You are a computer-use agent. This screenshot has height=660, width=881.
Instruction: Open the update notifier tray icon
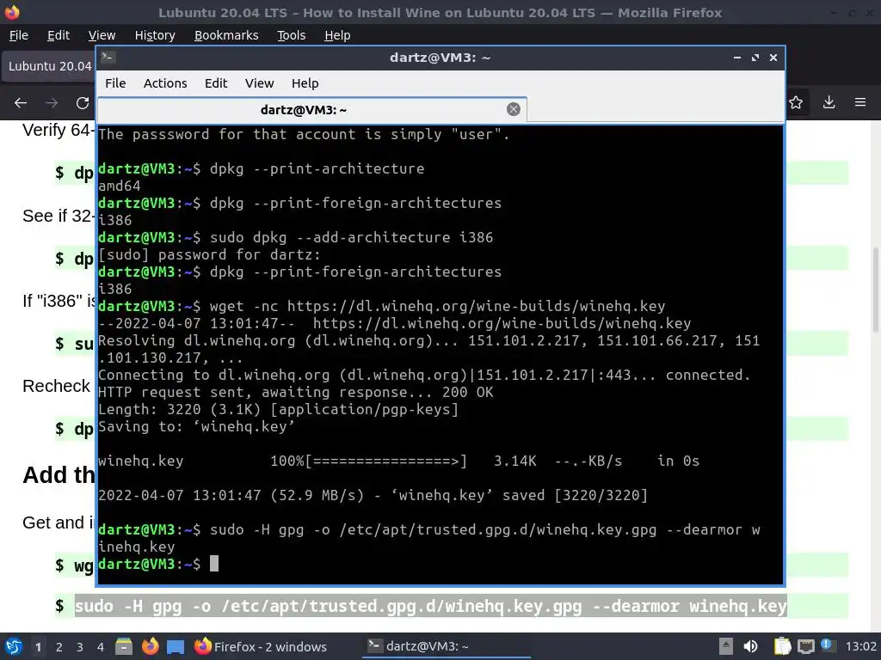click(827, 645)
